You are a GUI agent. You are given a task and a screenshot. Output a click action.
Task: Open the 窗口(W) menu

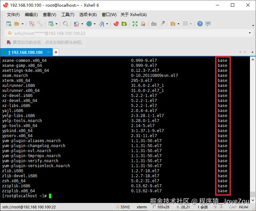pyautogui.click(x=109, y=15)
